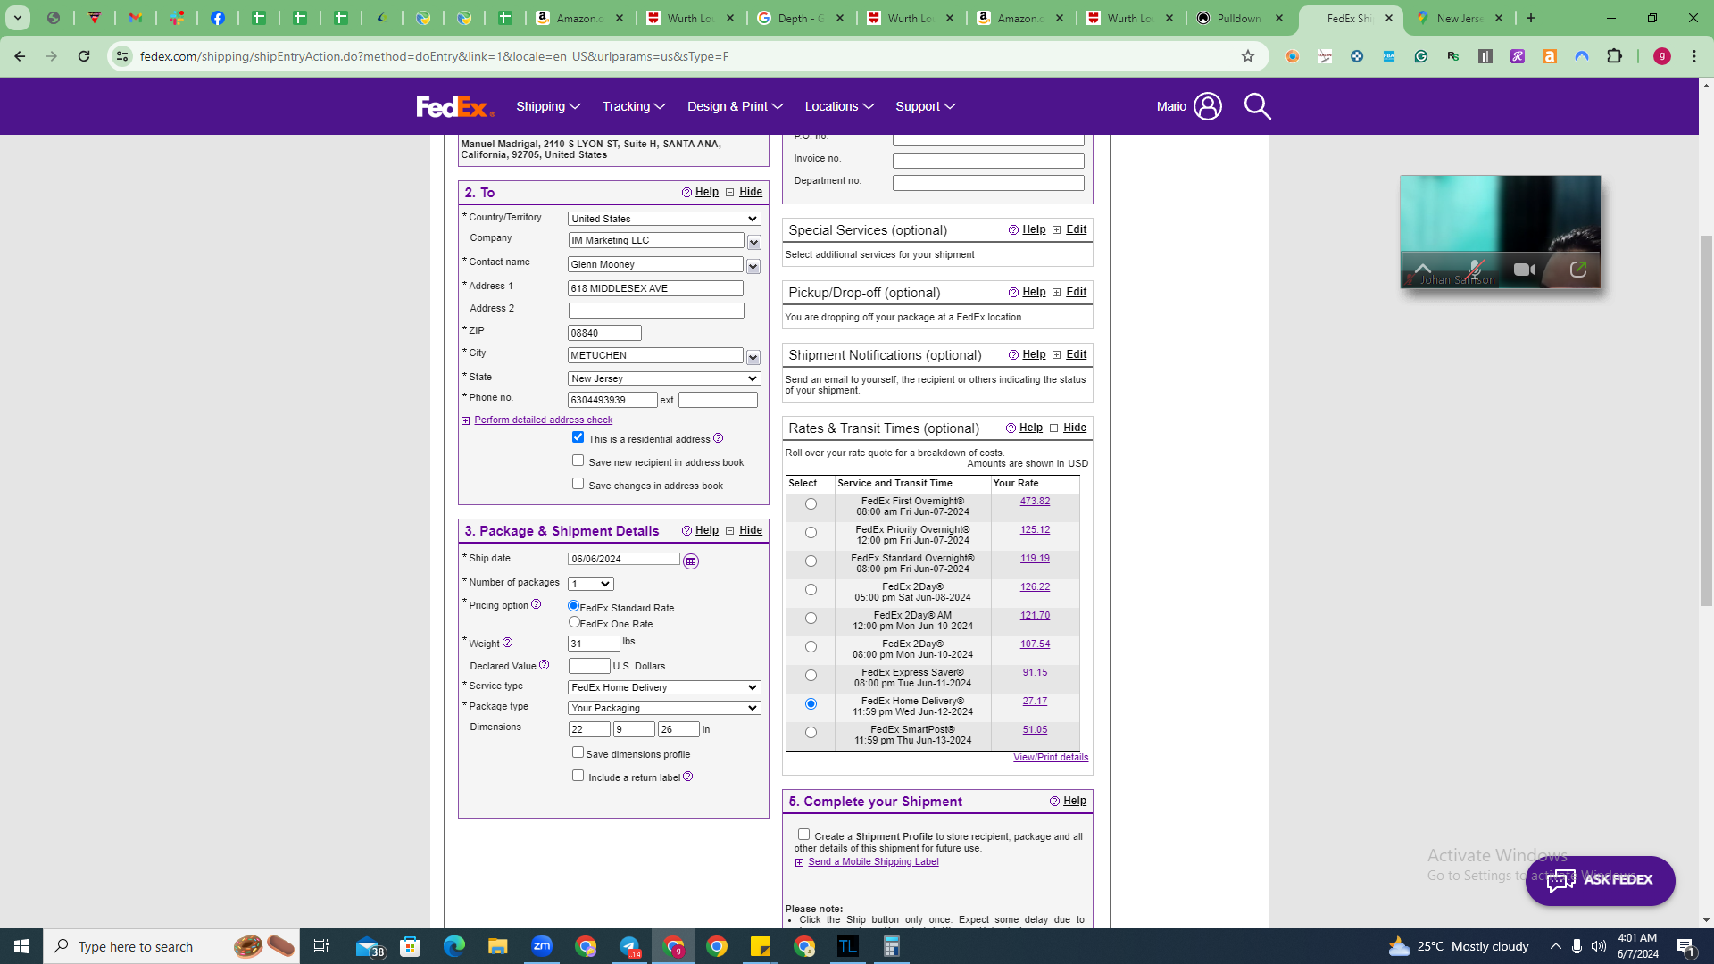Click the return label help icon
The width and height of the screenshot is (1714, 964).
[687, 777]
